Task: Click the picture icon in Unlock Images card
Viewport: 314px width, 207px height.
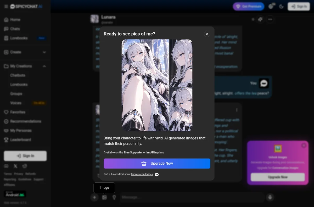Action: click(x=278, y=149)
